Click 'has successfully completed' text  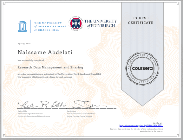(x=31, y=60)
